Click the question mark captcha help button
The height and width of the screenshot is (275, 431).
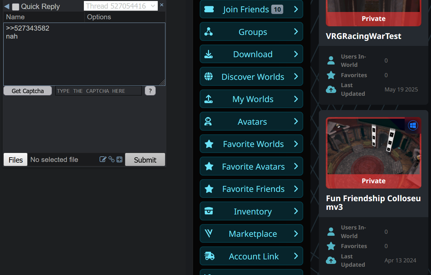click(150, 91)
